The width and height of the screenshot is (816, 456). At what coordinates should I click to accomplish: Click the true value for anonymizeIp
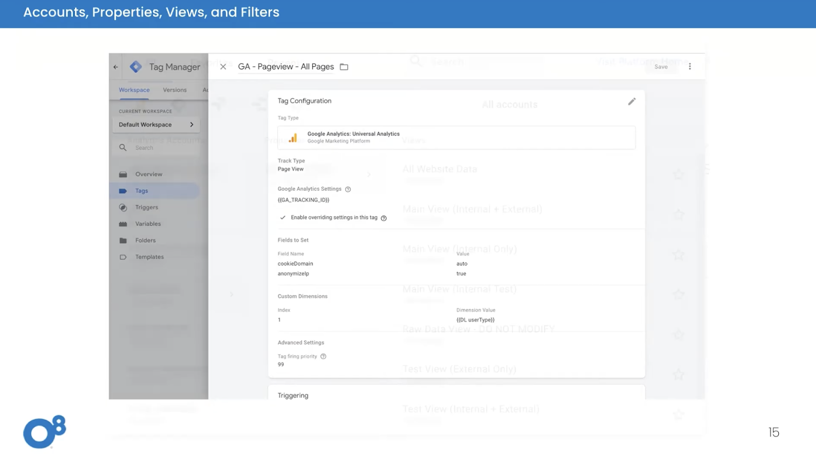[461, 274]
